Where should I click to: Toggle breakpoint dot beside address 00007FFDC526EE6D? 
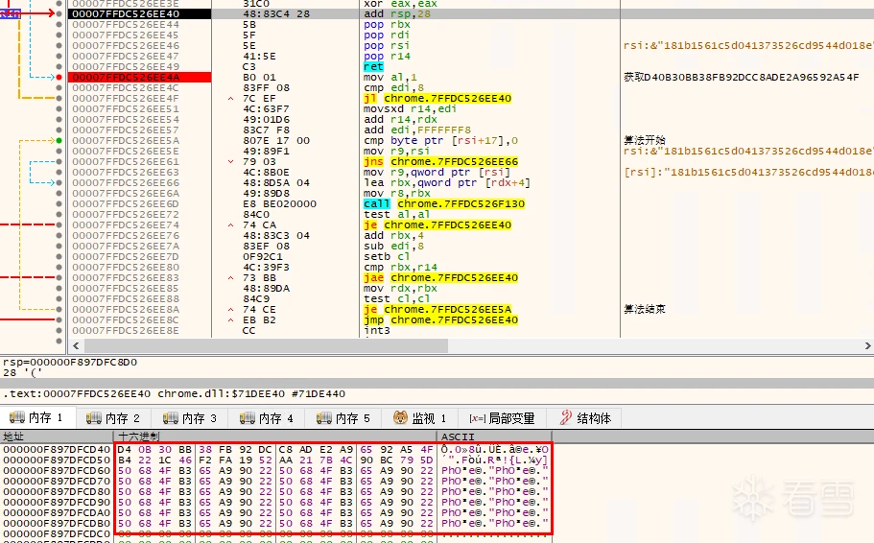pos(59,204)
